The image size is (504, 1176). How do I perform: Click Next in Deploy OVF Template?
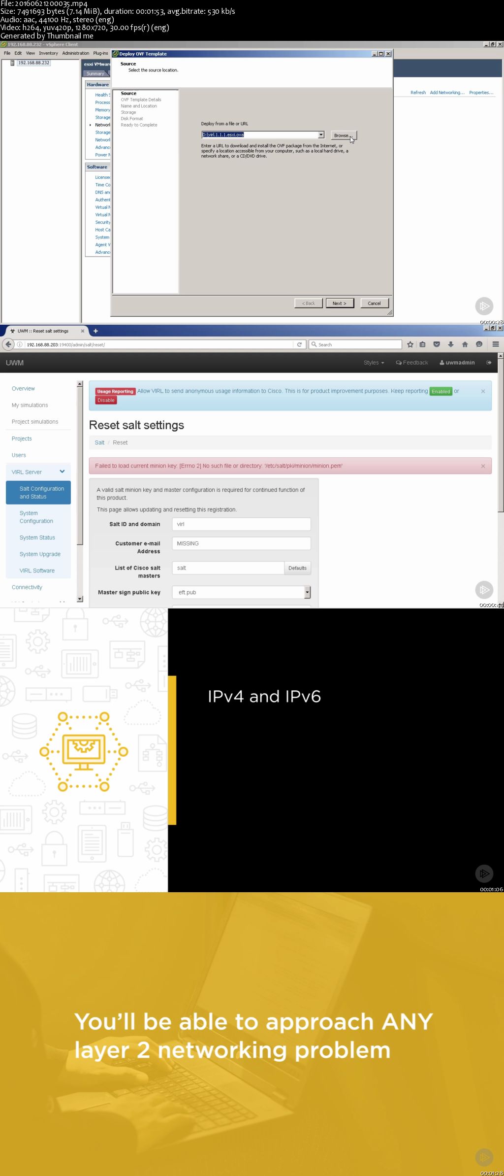coord(339,303)
